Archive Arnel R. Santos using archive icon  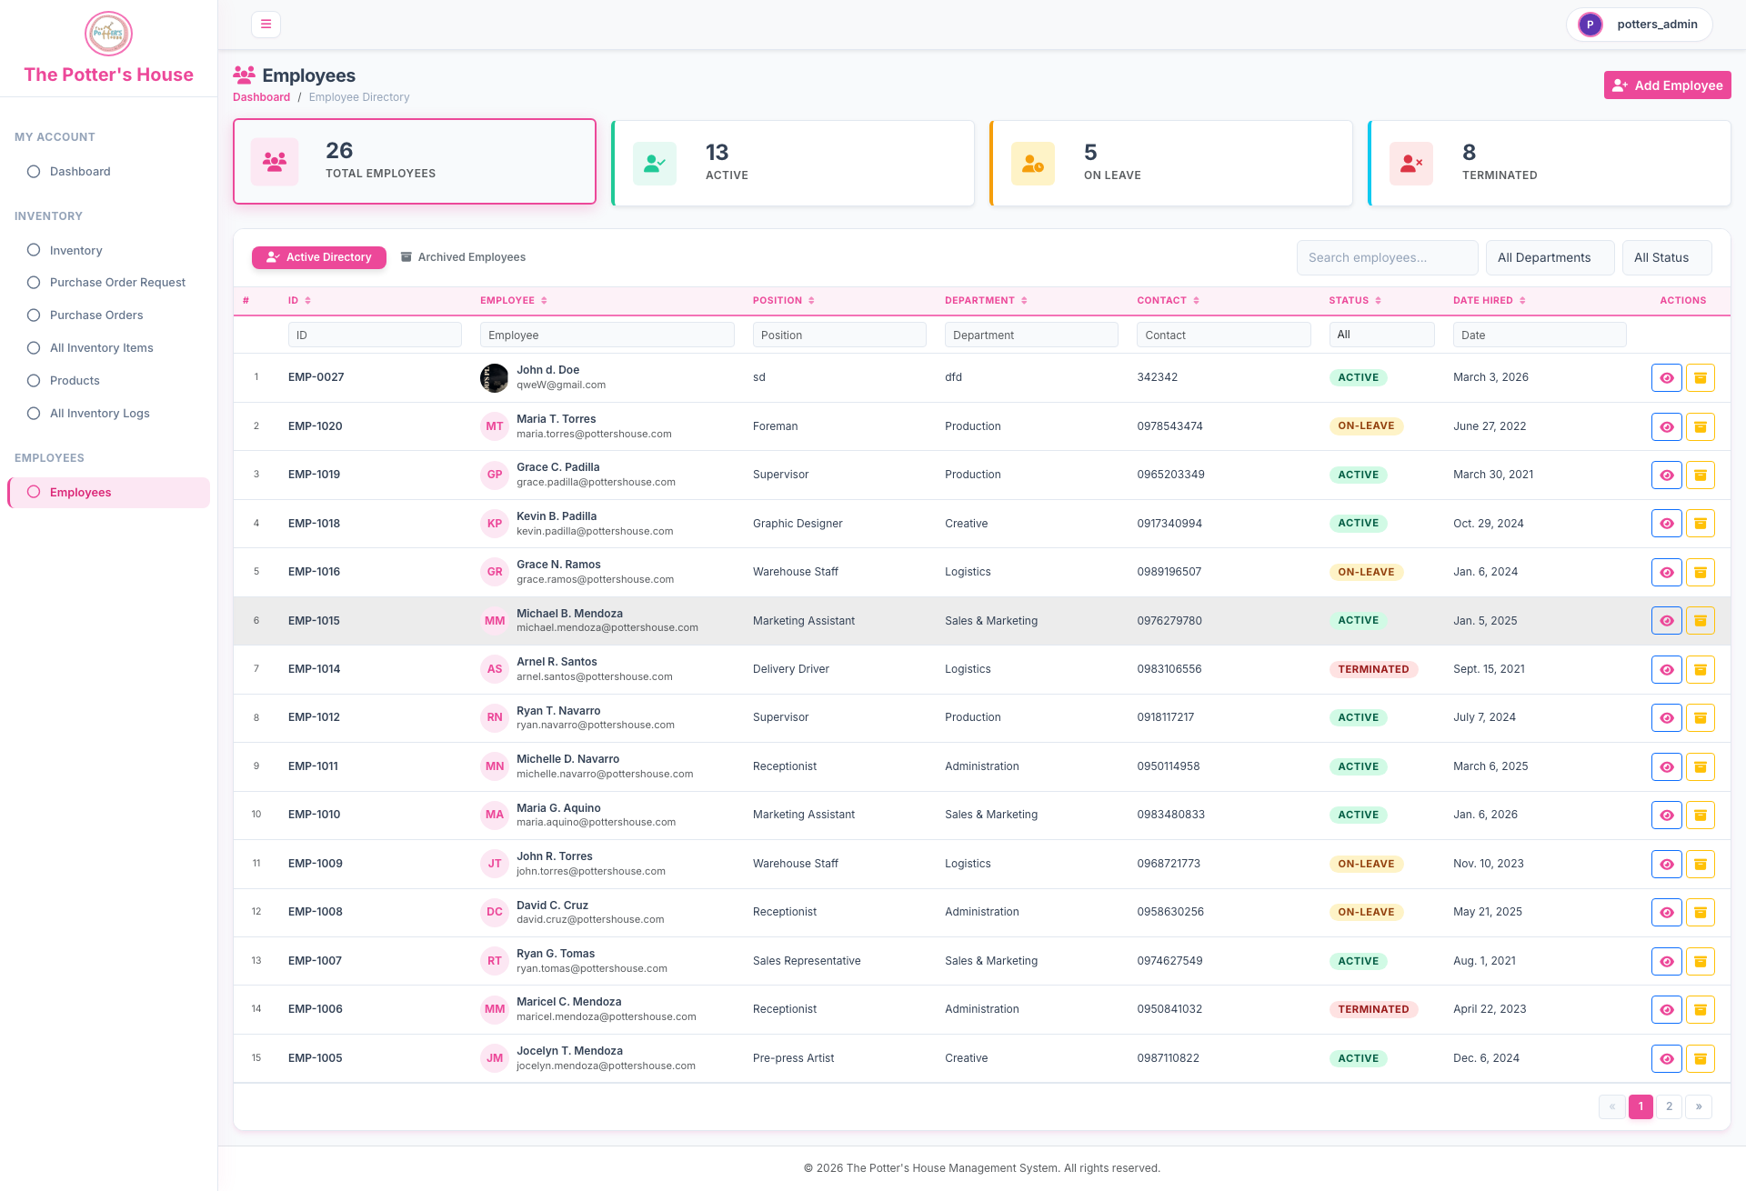pyautogui.click(x=1700, y=669)
